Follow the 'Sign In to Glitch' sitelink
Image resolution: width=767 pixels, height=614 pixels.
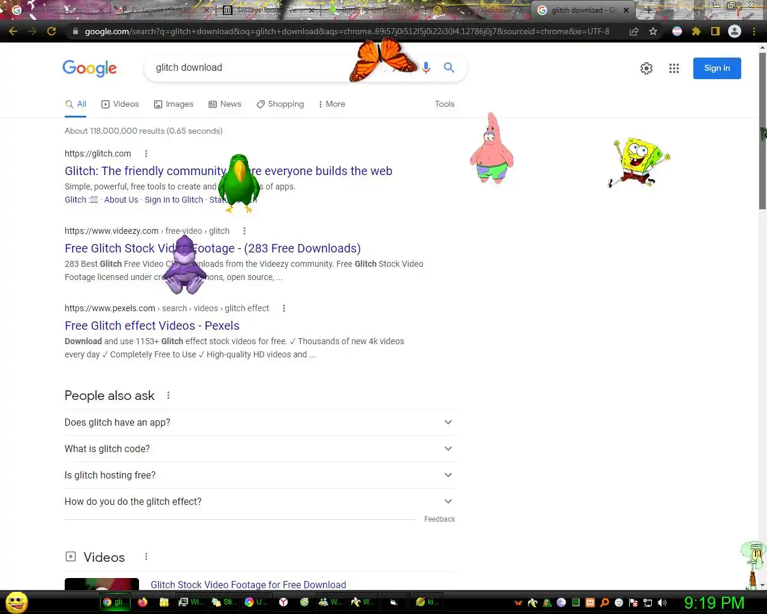(x=174, y=200)
